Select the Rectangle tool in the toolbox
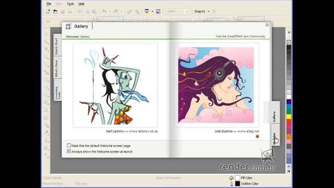 coord(46,80)
